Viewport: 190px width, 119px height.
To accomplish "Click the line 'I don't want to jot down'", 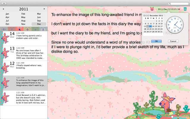I will (x=96, y=24).
